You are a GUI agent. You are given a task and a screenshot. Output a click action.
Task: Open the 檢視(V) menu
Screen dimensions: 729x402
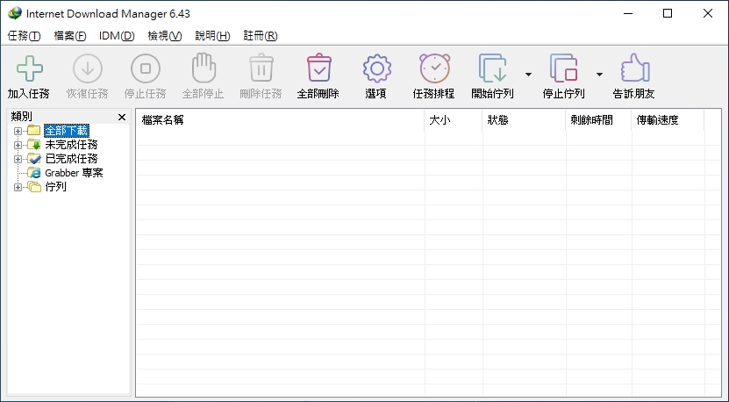point(165,36)
